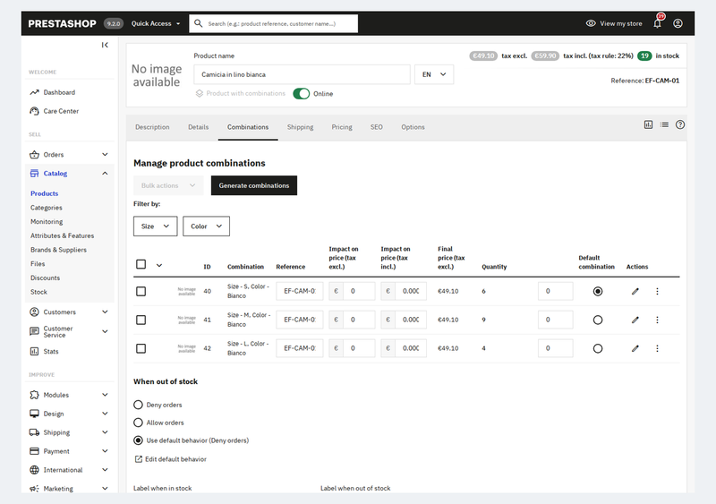Open the product list icon

(664, 124)
